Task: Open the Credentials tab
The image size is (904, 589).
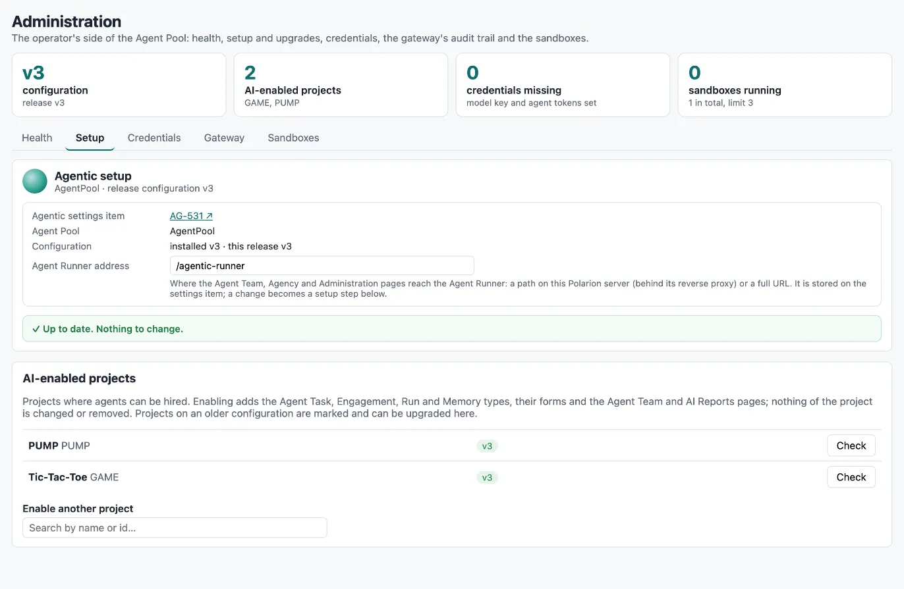Action: tap(154, 138)
